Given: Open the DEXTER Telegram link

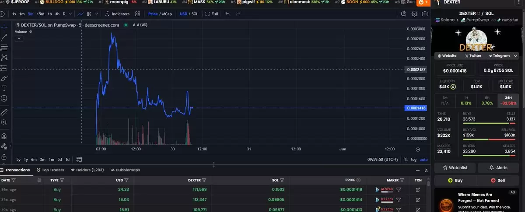Looking at the screenshot, I should [499, 56].
